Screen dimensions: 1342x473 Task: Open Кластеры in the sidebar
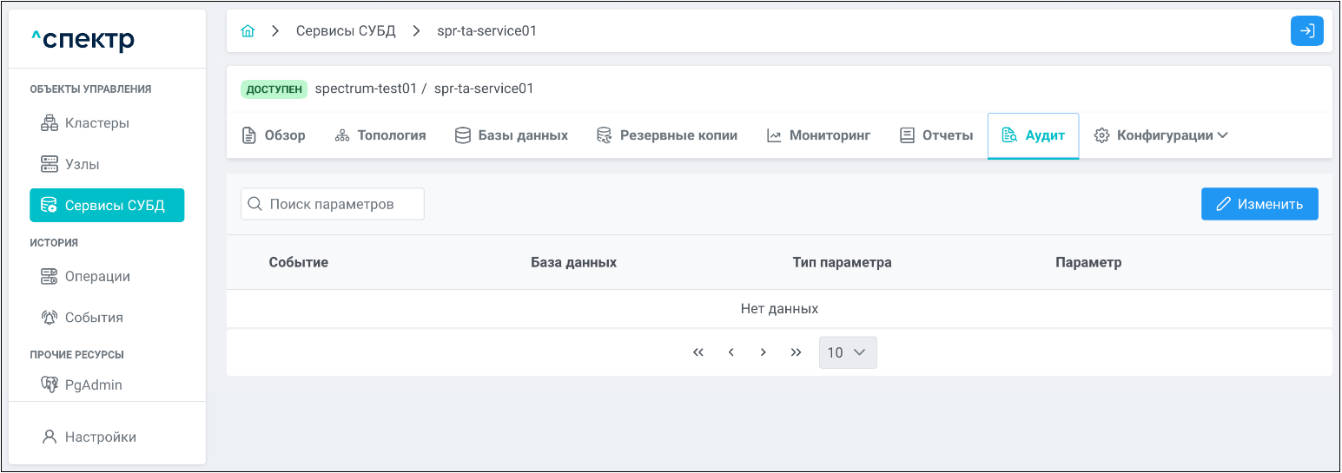96,123
